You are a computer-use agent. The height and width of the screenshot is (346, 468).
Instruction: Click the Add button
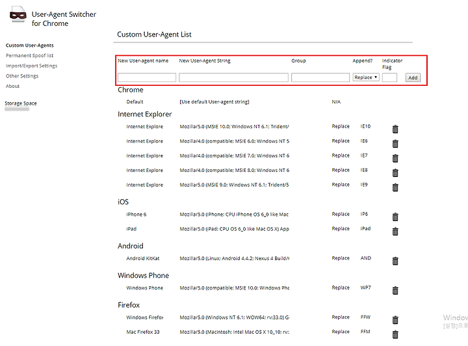click(x=413, y=77)
